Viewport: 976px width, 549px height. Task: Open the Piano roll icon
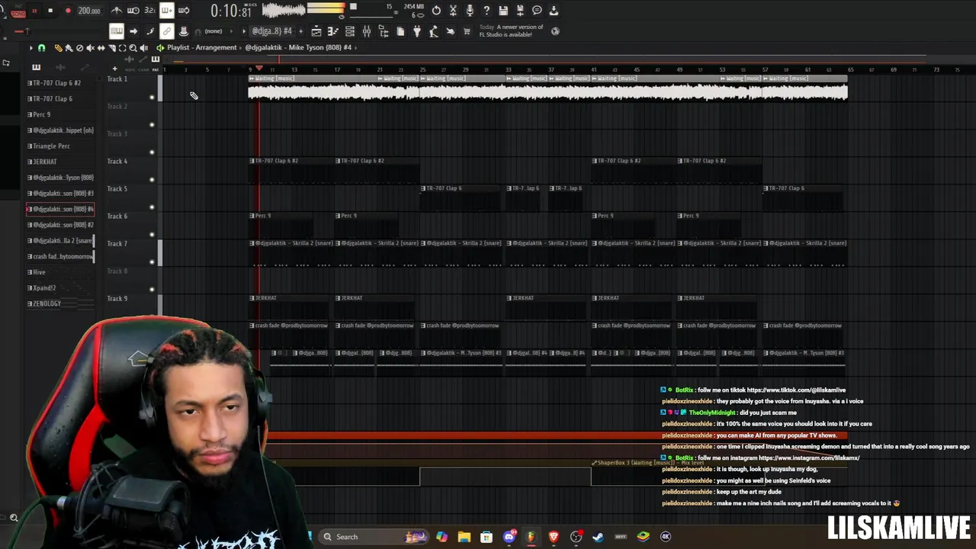point(333,31)
